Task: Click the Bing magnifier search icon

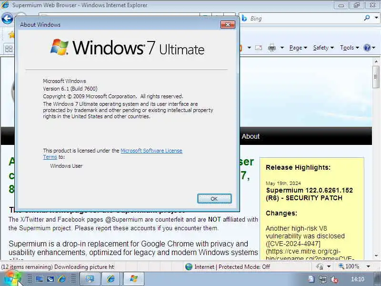Action: (366, 18)
